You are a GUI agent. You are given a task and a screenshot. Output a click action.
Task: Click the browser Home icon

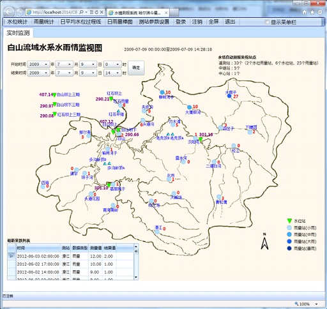point(305,12)
